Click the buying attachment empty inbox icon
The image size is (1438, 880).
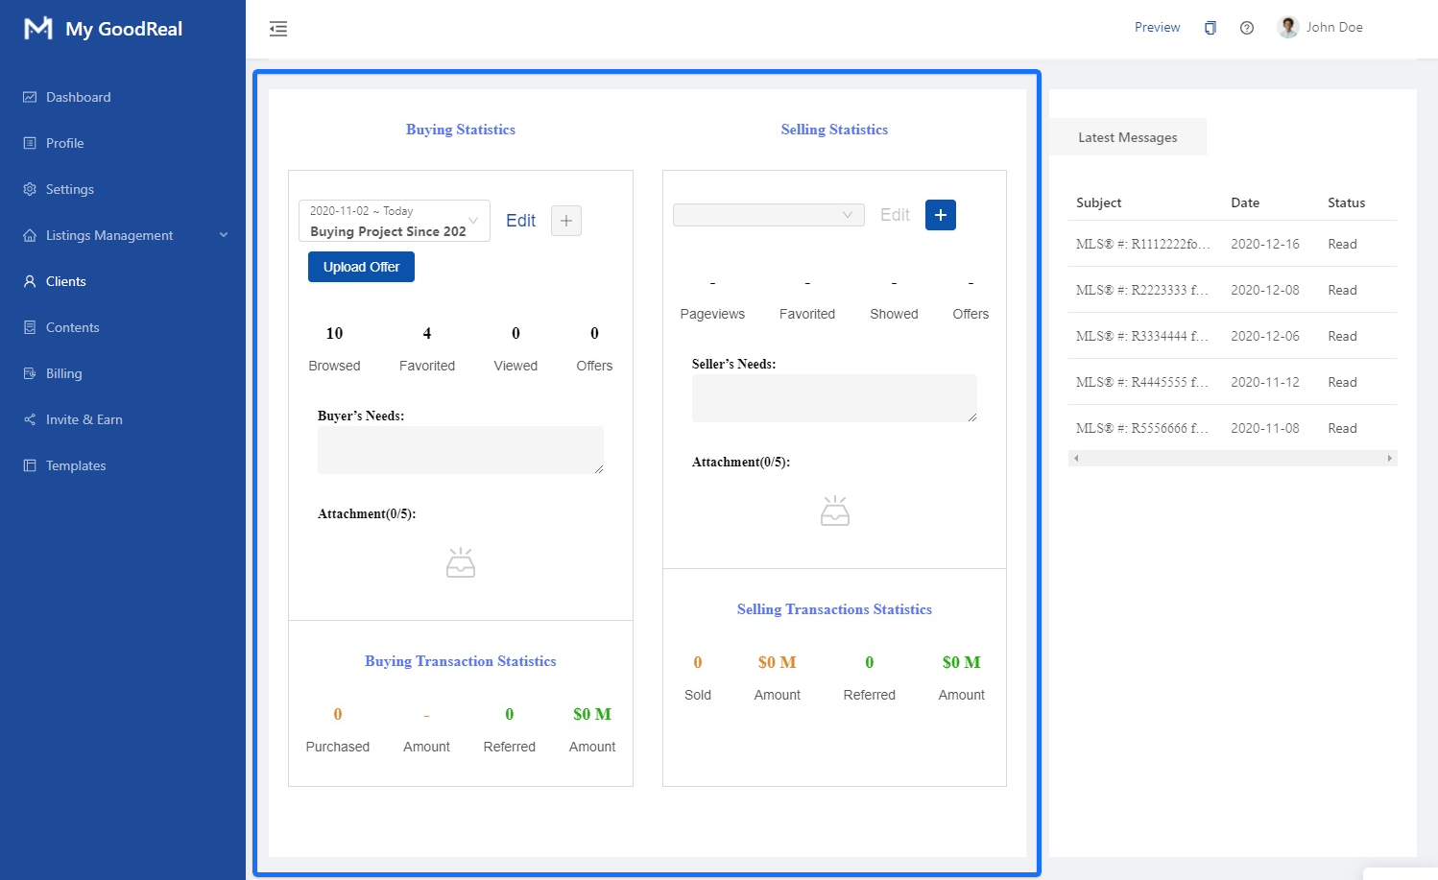461,562
